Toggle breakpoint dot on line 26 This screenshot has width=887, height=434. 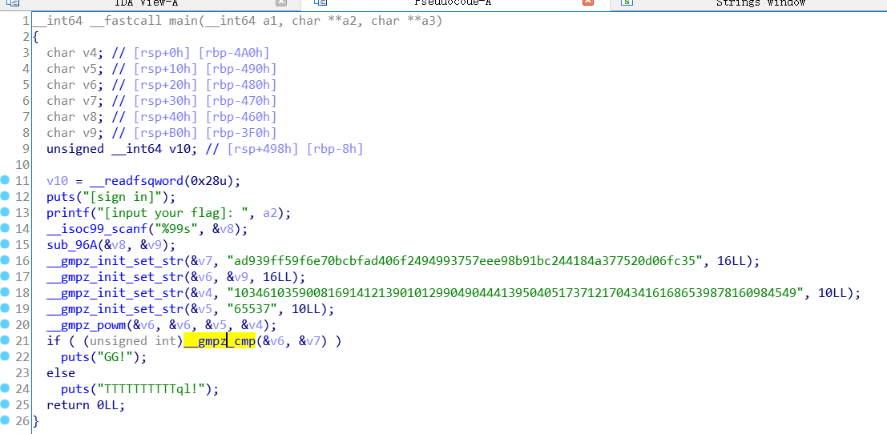pyautogui.click(x=5, y=420)
